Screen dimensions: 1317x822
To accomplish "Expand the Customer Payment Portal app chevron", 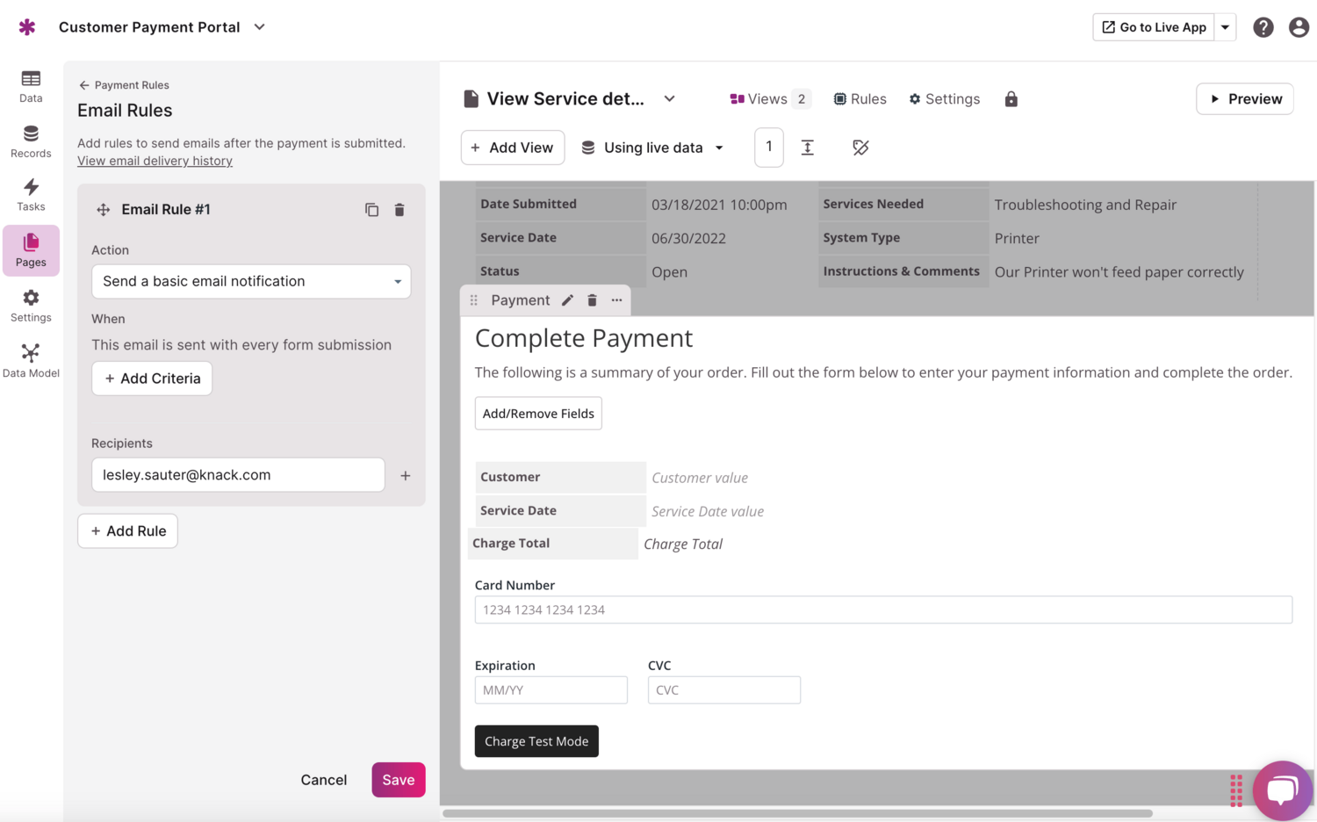I will [x=259, y=27].
